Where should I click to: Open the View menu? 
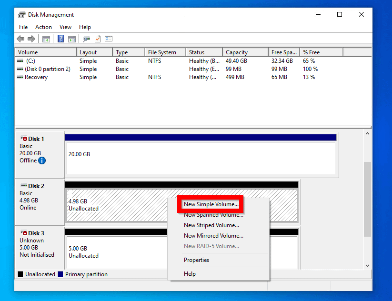(x=65, y=27)
